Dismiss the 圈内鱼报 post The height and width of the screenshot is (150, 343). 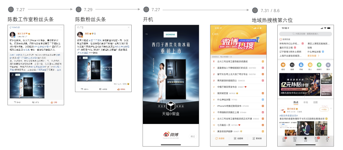331,108
